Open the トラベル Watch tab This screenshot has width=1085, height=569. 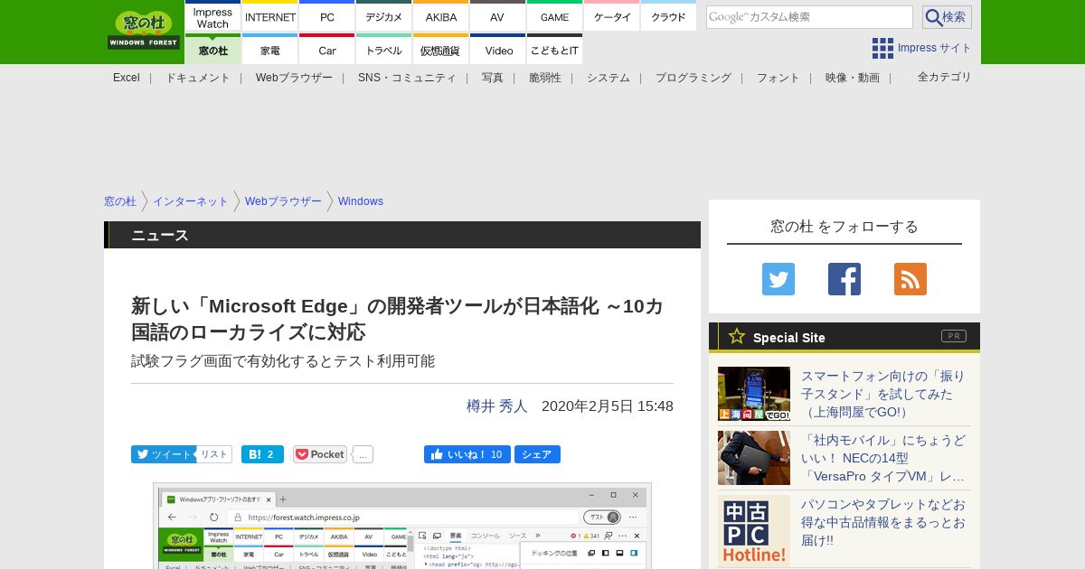coord(384,50)
